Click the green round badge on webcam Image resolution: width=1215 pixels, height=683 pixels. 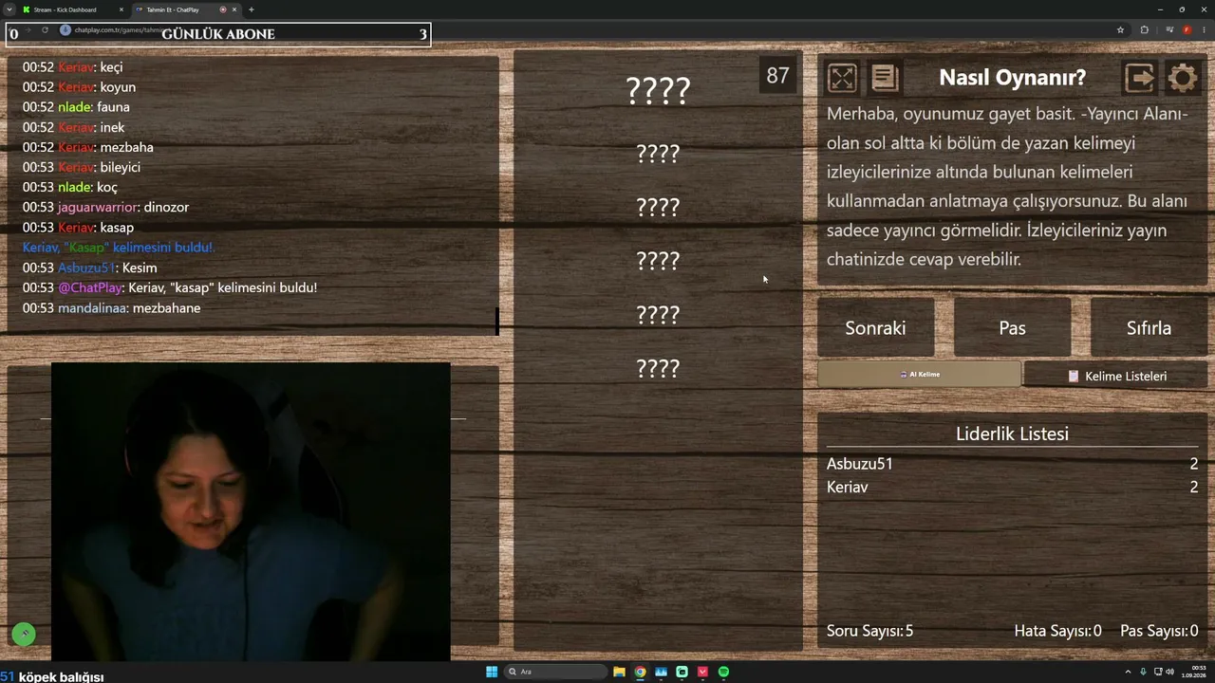click(x=24, y=635)
